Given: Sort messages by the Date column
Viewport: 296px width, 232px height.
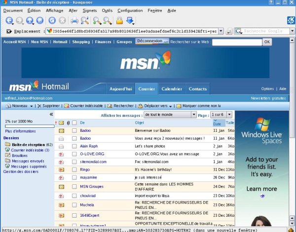Looking at the screenshot, I should click(x=217, y=124).
